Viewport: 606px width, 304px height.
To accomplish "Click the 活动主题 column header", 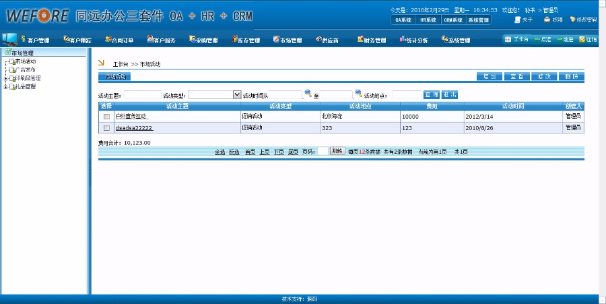I will (x=177, y=106).
